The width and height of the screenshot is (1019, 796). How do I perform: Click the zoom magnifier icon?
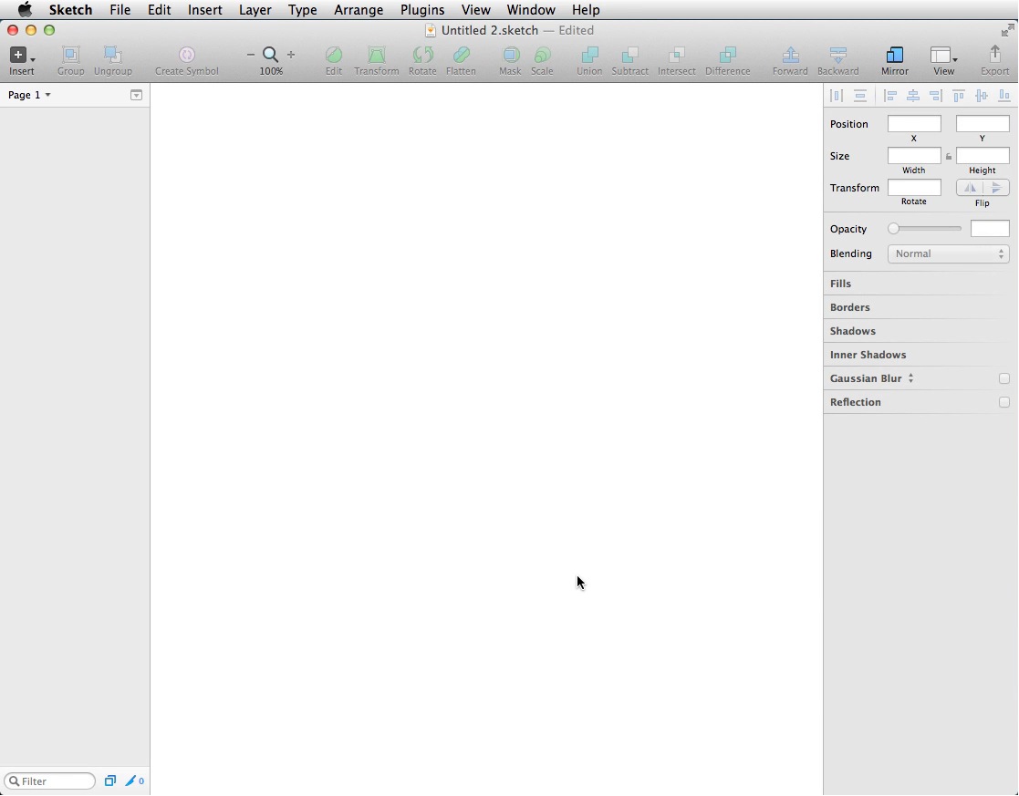coord(271,55)
